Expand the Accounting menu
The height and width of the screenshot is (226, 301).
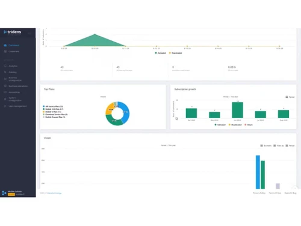(14, 92)
